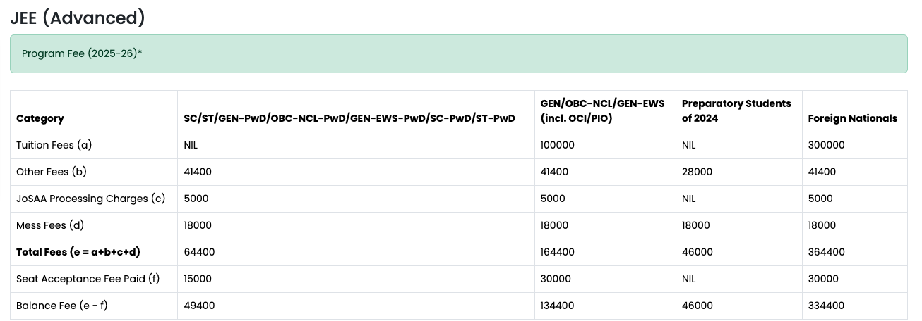The image size is (922, 321).
Task: Select Mess Fees 18000 for Preparatory Students
Action: 695,225
